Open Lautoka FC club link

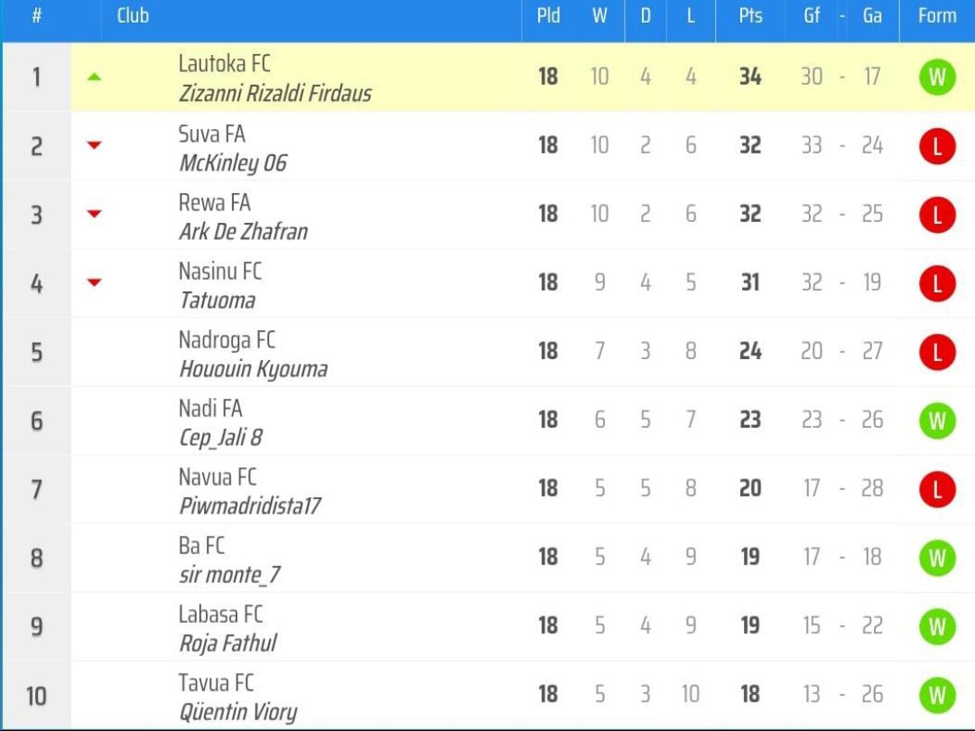(x=224, y=63)
